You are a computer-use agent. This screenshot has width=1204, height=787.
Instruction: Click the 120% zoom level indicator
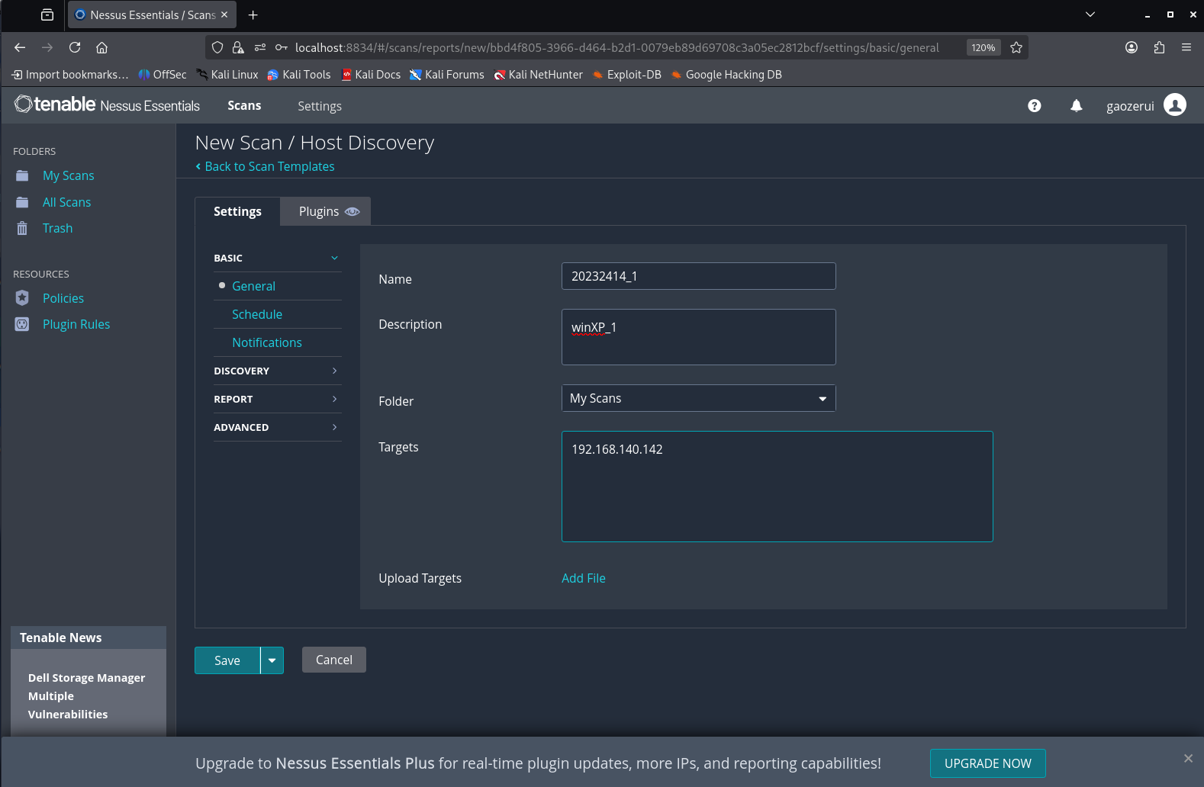click(983, 47)
